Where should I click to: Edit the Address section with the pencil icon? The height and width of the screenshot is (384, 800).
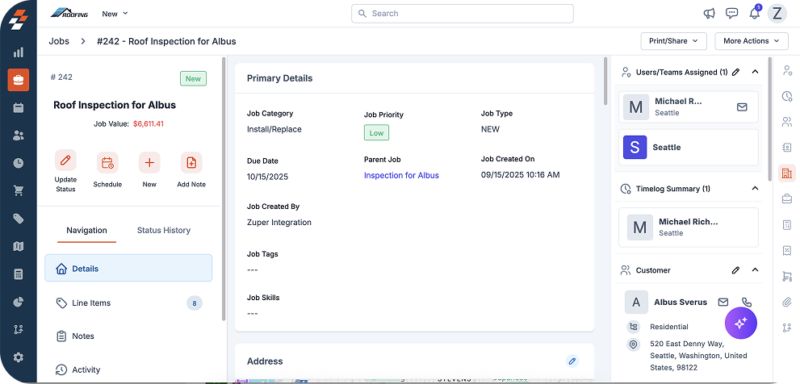click(572, 361)
